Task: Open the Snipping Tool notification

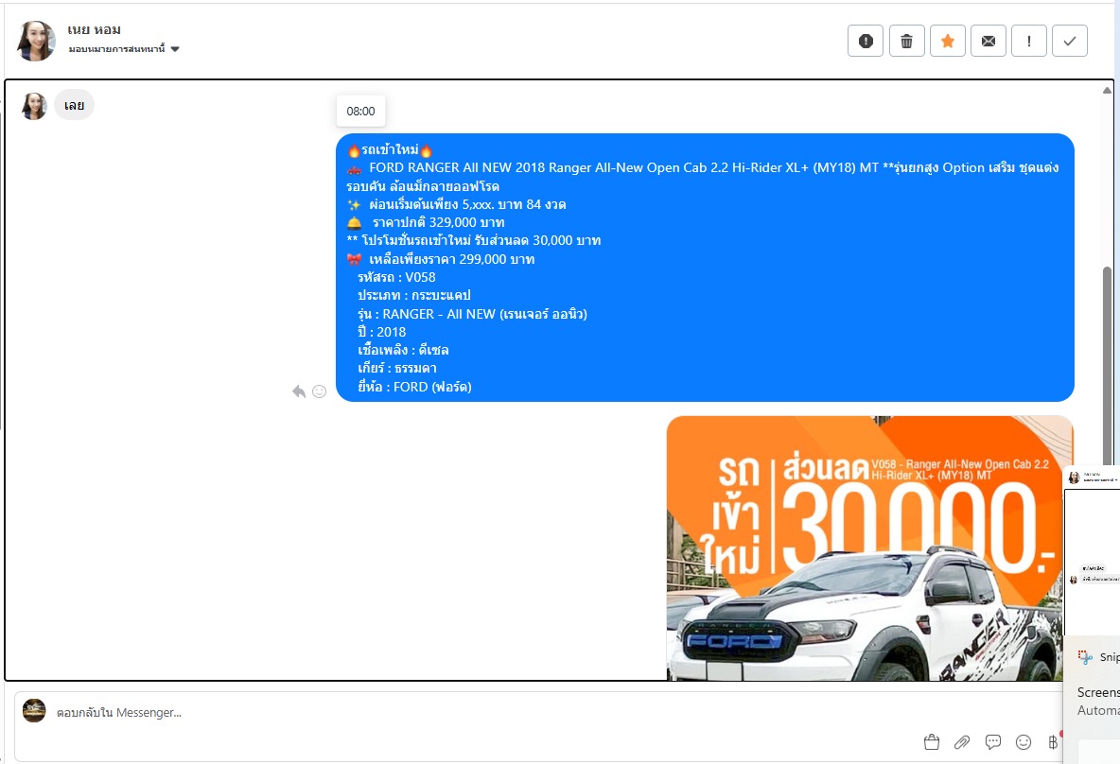Action: (x=1092, y=700)
